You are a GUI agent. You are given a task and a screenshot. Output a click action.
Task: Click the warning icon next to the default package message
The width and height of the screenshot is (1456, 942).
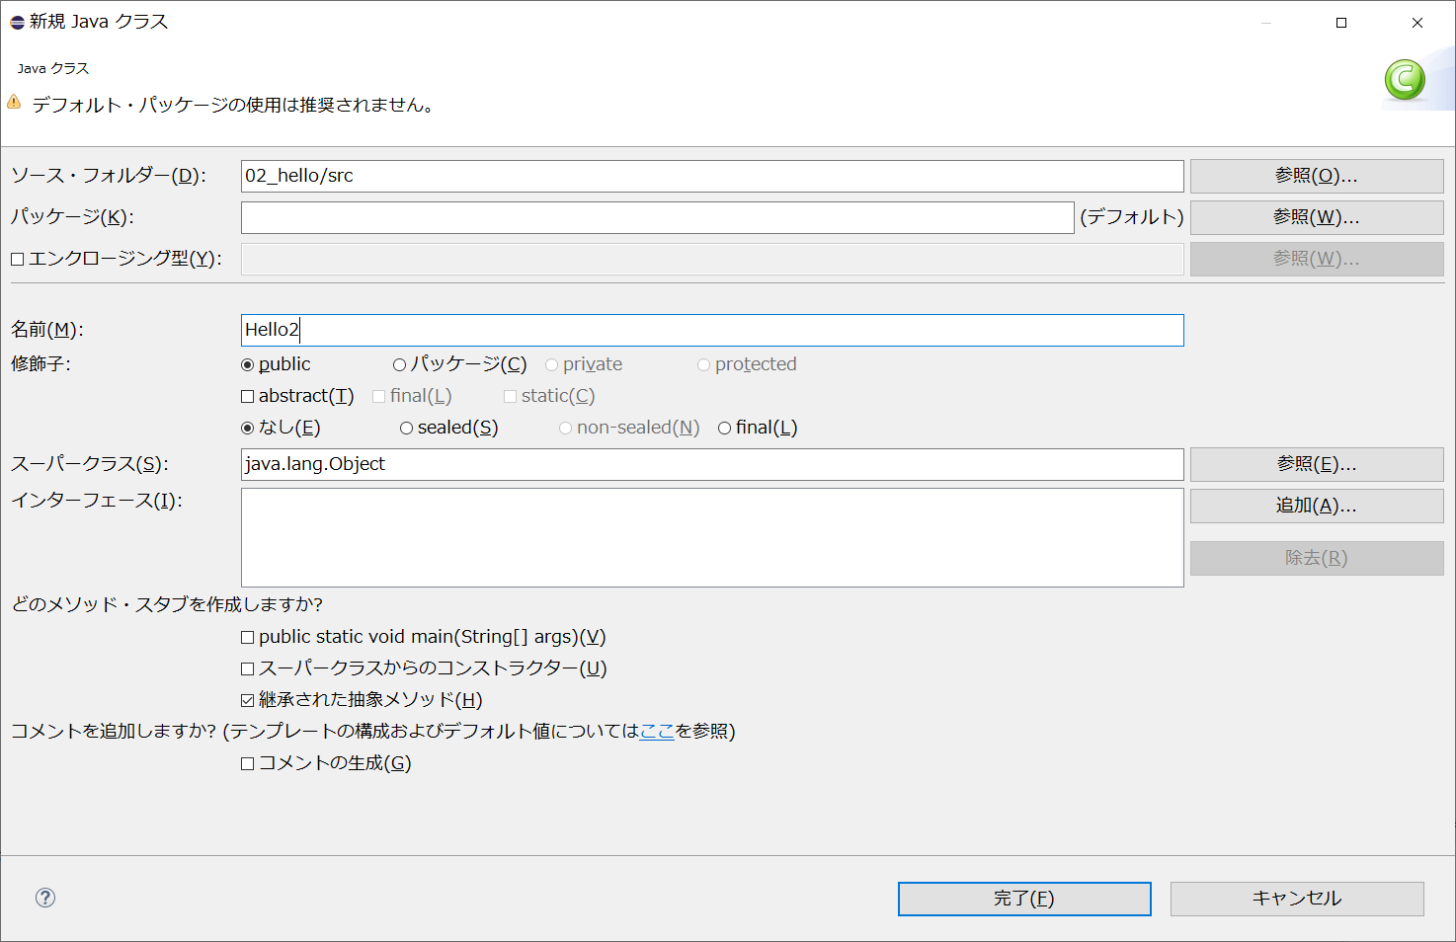(x=13, y=101)
